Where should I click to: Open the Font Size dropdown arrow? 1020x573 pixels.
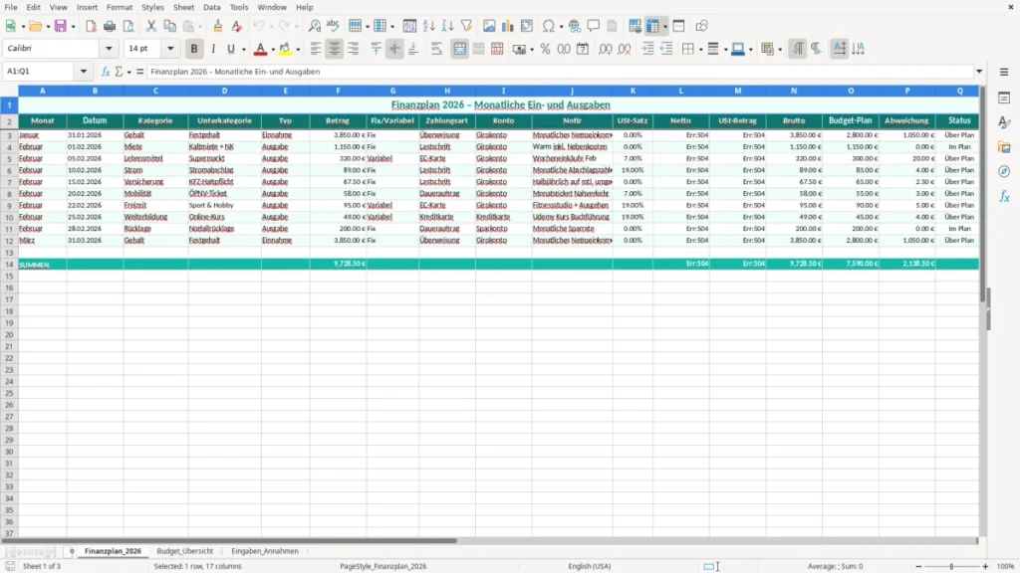click(170, 49)
